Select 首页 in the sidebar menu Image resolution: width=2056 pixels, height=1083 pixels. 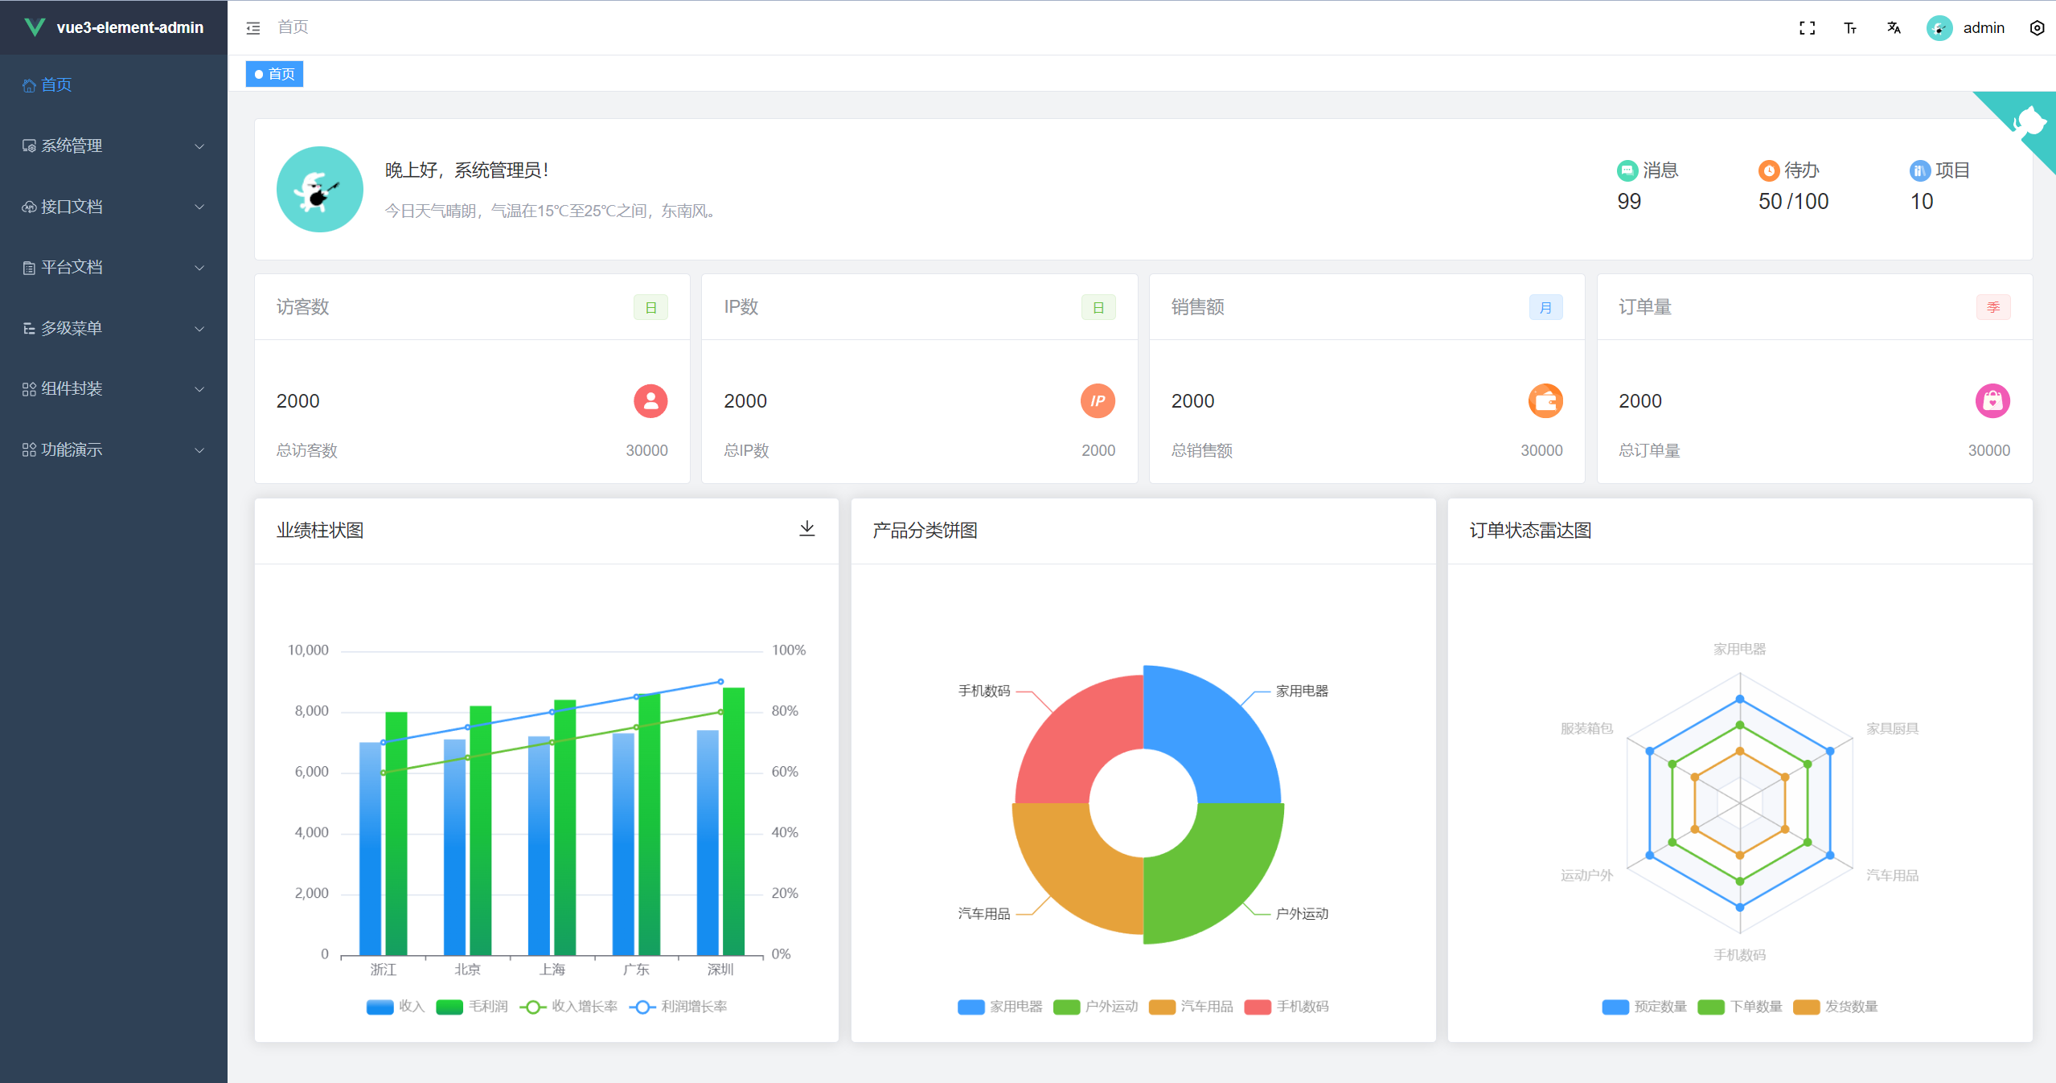coord(56,84)
